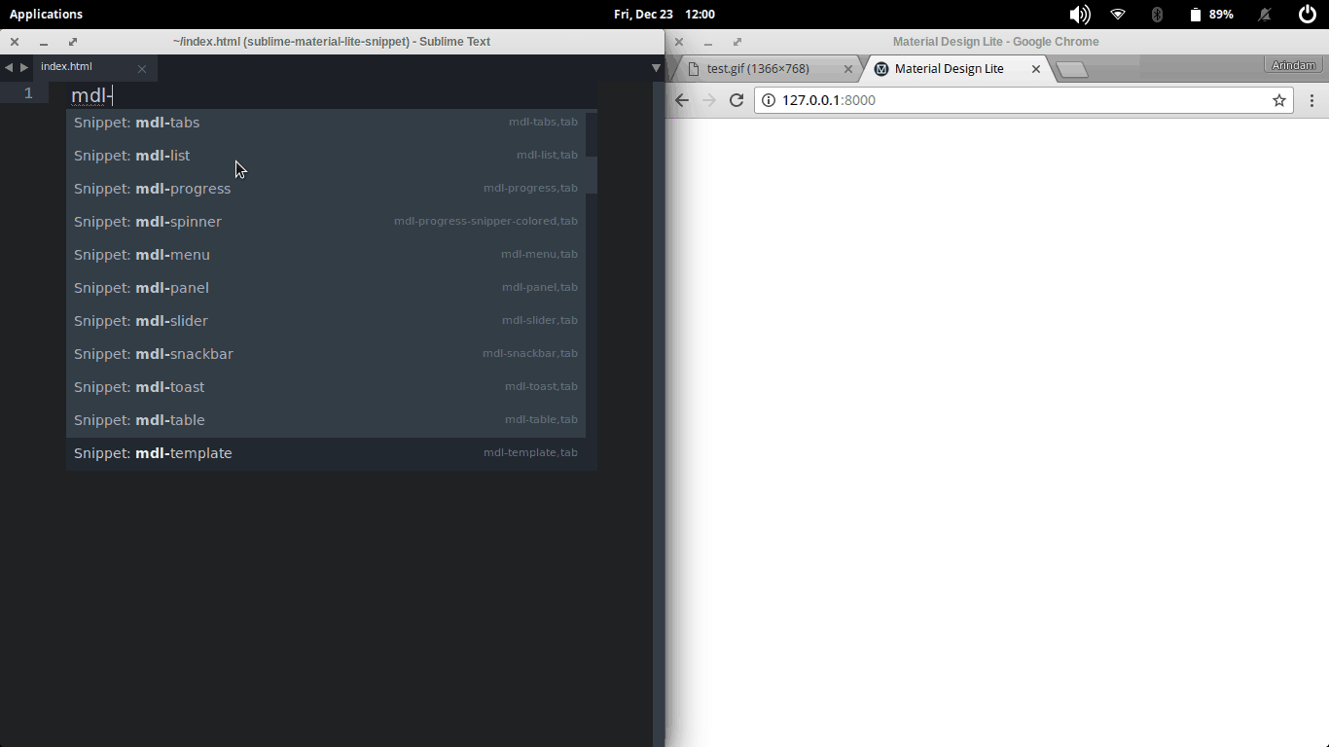Reload the Chrome page
The width and height of the screenshot is (1329, 747).
click(736, 100)
